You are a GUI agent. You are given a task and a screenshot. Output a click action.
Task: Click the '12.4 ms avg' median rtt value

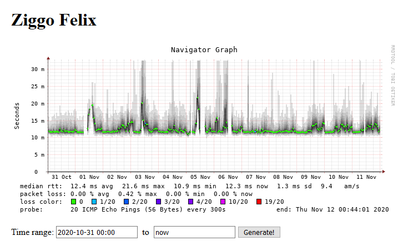92,186
